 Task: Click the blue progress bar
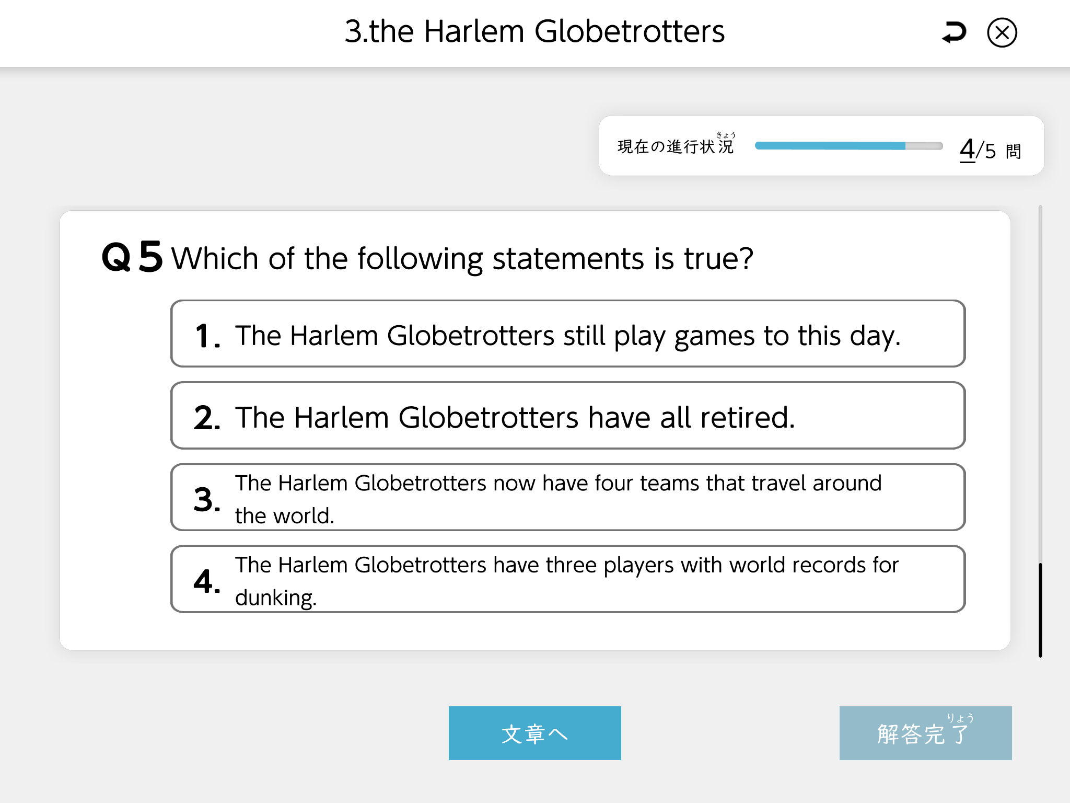pyautogui.click(x=830, y=146)
